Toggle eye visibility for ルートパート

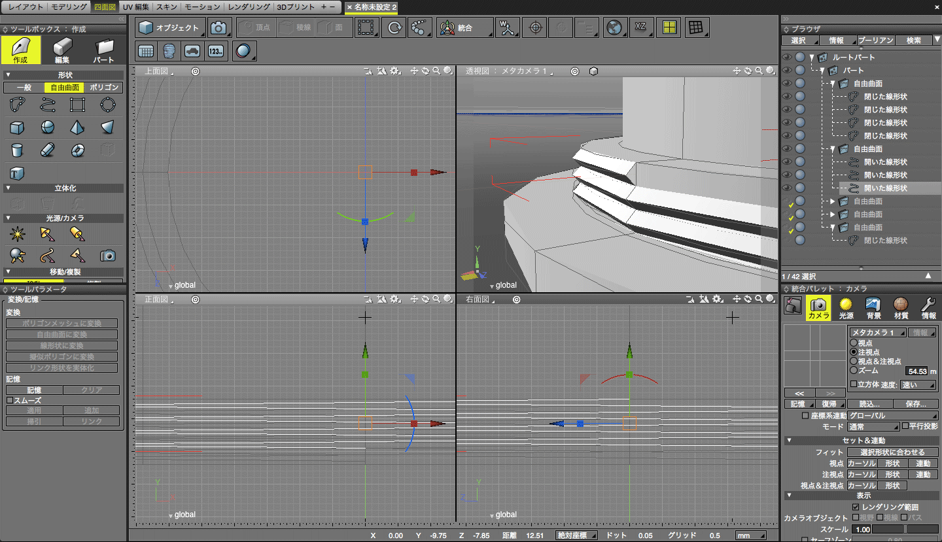(x=787, y=58)
